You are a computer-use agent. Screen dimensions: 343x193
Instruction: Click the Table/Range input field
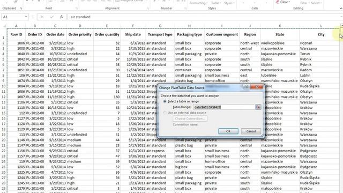[x=224, y=107]
